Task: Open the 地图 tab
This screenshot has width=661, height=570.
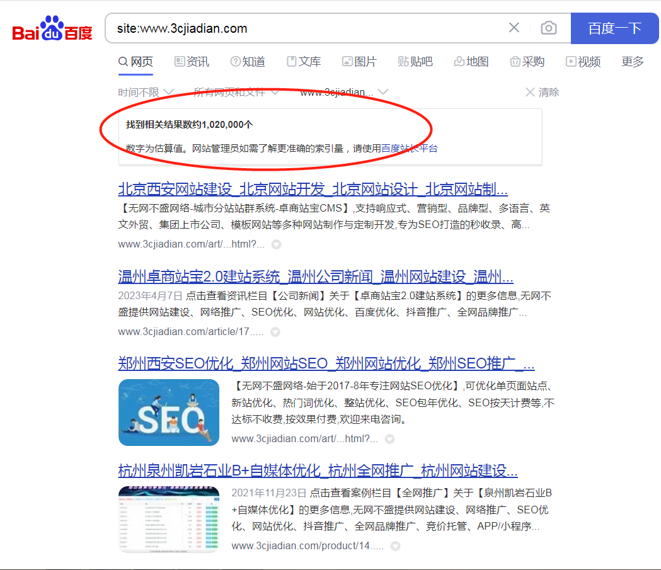Action: pos(471,62)
